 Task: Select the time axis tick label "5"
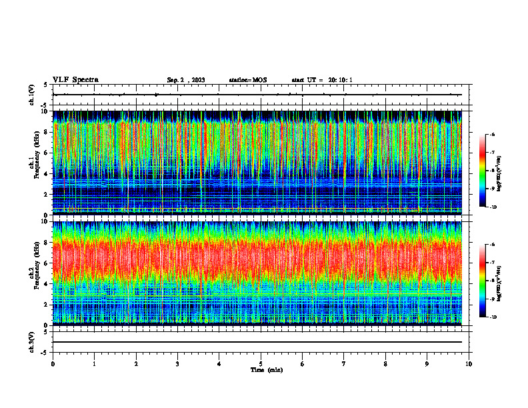pos(261,364)
